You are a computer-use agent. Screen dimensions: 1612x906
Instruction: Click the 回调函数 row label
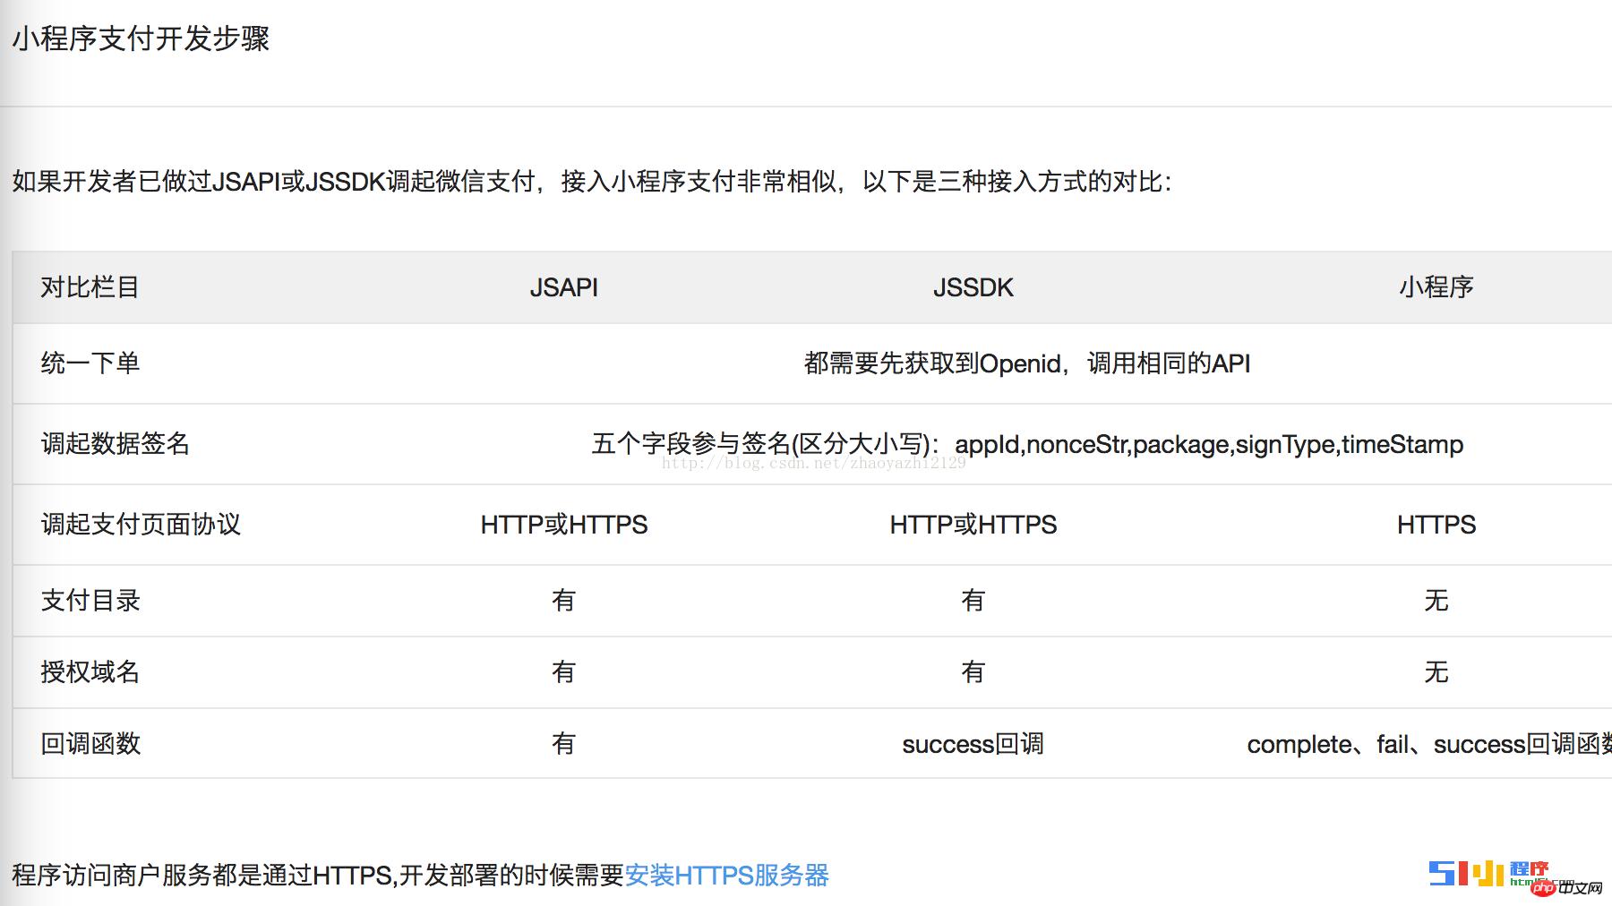coord(91,744)
